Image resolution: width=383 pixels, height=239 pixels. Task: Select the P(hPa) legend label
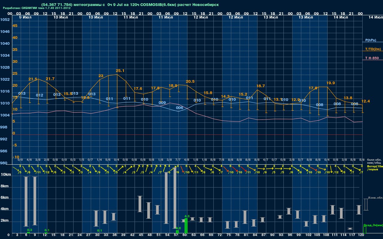(371, 40)
